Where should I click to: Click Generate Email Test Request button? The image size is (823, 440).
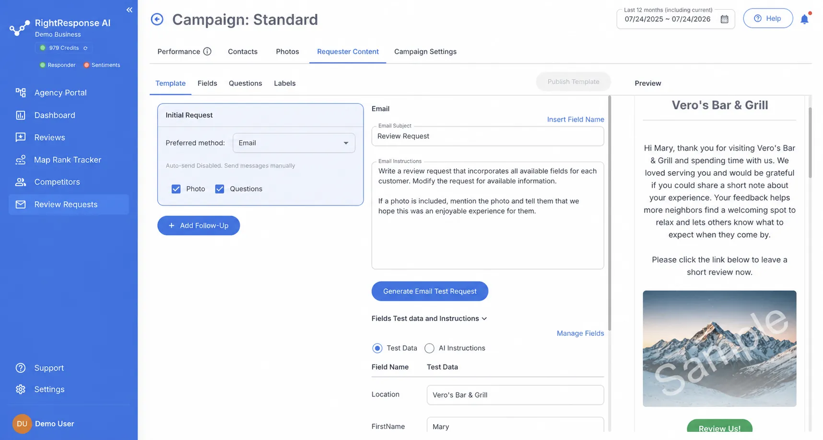click(430, 291)
